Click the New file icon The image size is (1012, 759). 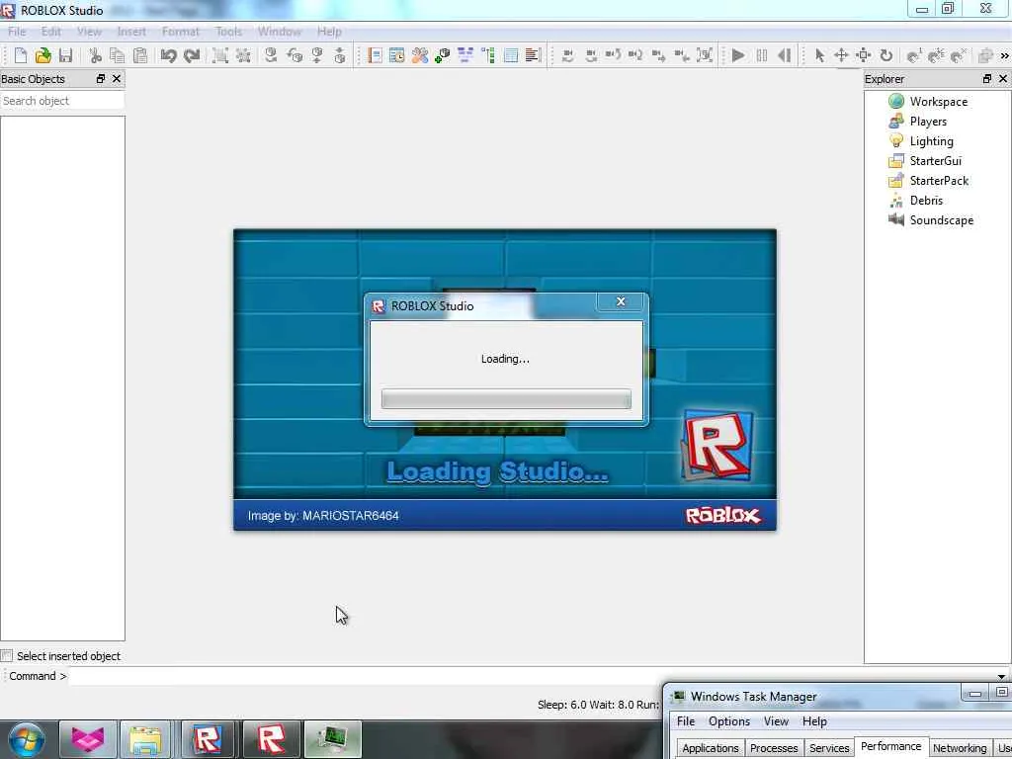(x=20, y=55)
